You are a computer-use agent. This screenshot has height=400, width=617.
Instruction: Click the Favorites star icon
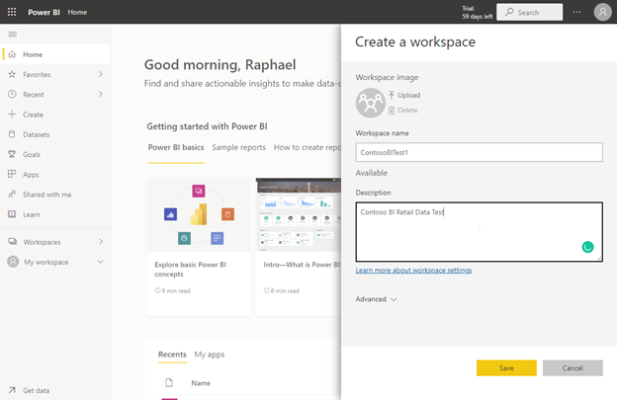coord(12,74)
